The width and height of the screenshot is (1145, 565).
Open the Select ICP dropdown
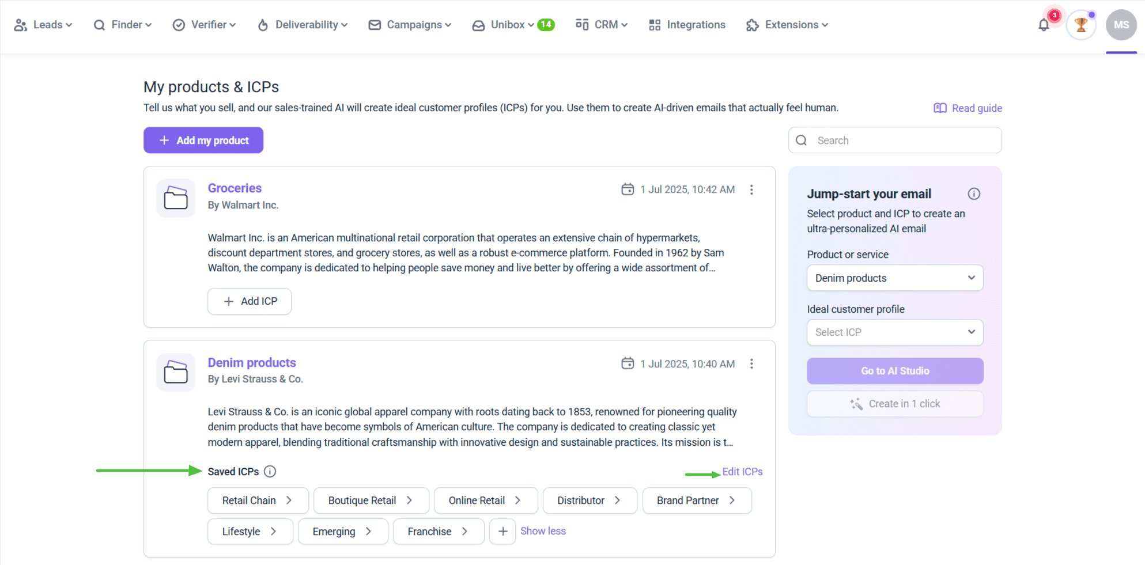click(894, 332)
